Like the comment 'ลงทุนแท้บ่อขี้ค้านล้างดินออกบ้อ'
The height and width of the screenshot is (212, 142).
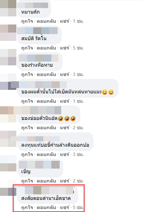tap(27, 154)
